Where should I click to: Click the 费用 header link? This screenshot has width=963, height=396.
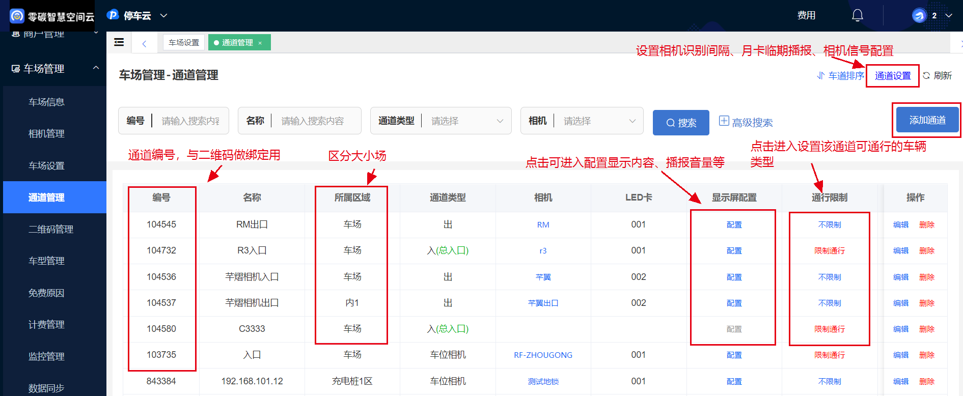pyautogui.click(x=806, y=15)
